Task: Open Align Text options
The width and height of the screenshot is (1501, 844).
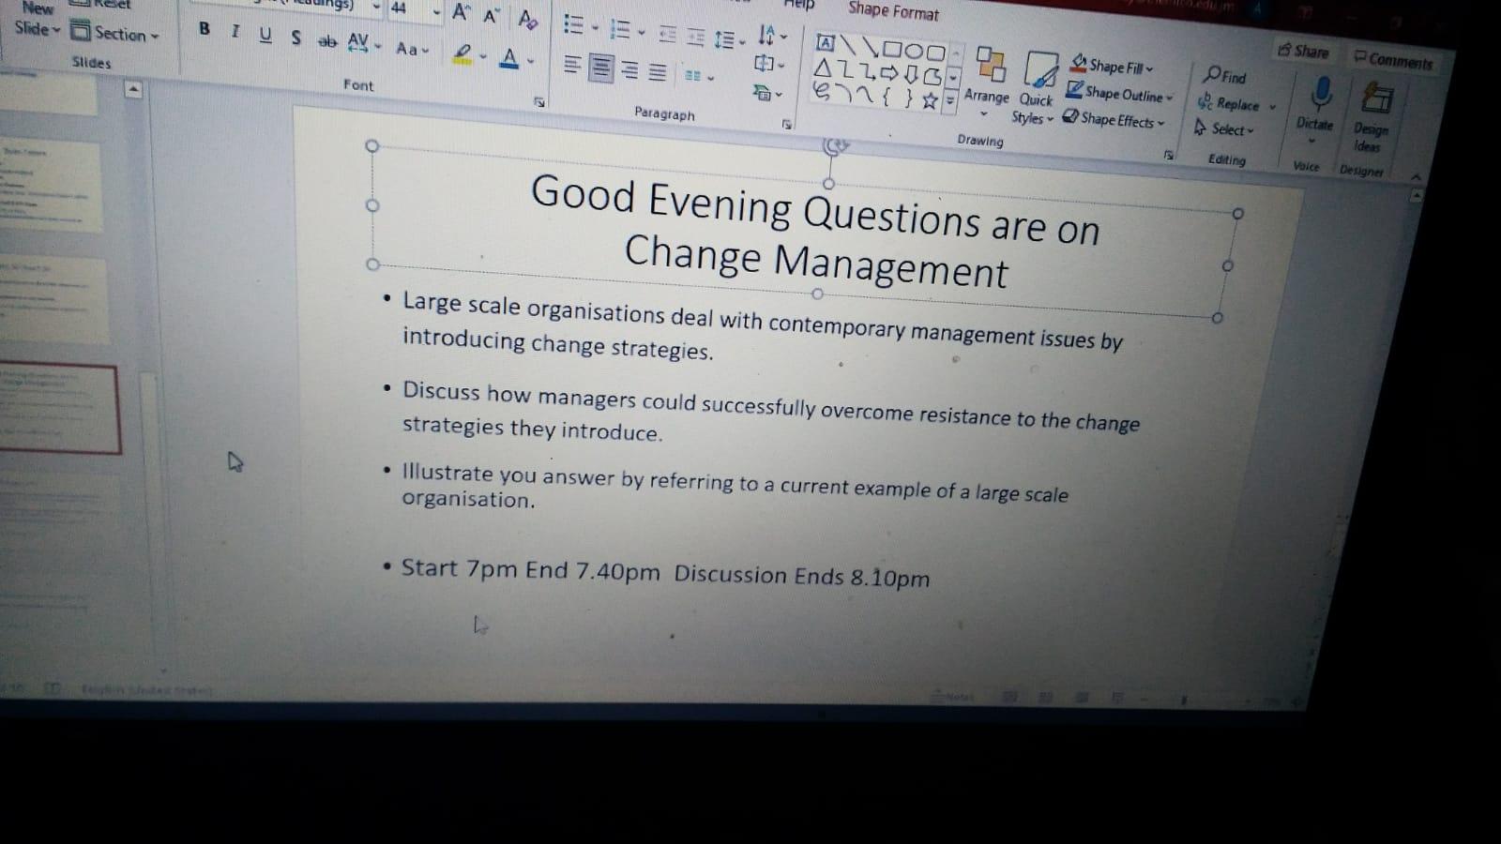Action: pyautogui.click(x=769, y=64)
